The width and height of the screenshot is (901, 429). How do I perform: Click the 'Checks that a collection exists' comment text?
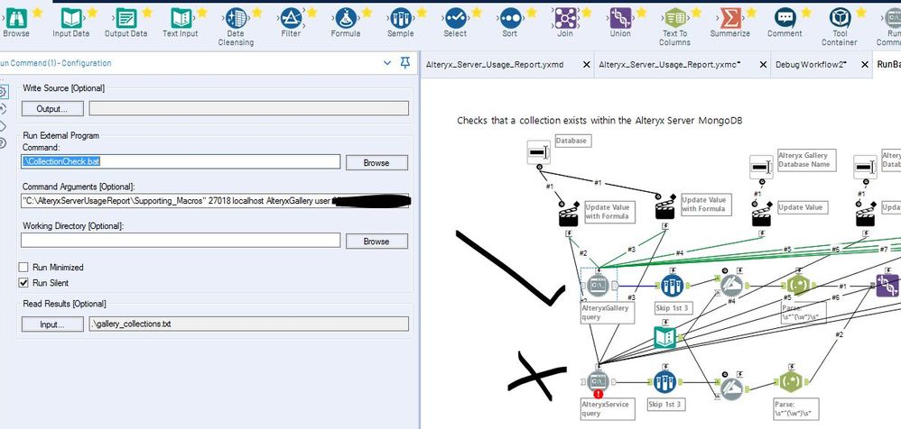coord(599,121)
